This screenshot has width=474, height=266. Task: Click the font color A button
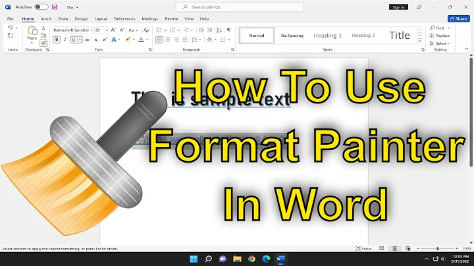point(141,40)
